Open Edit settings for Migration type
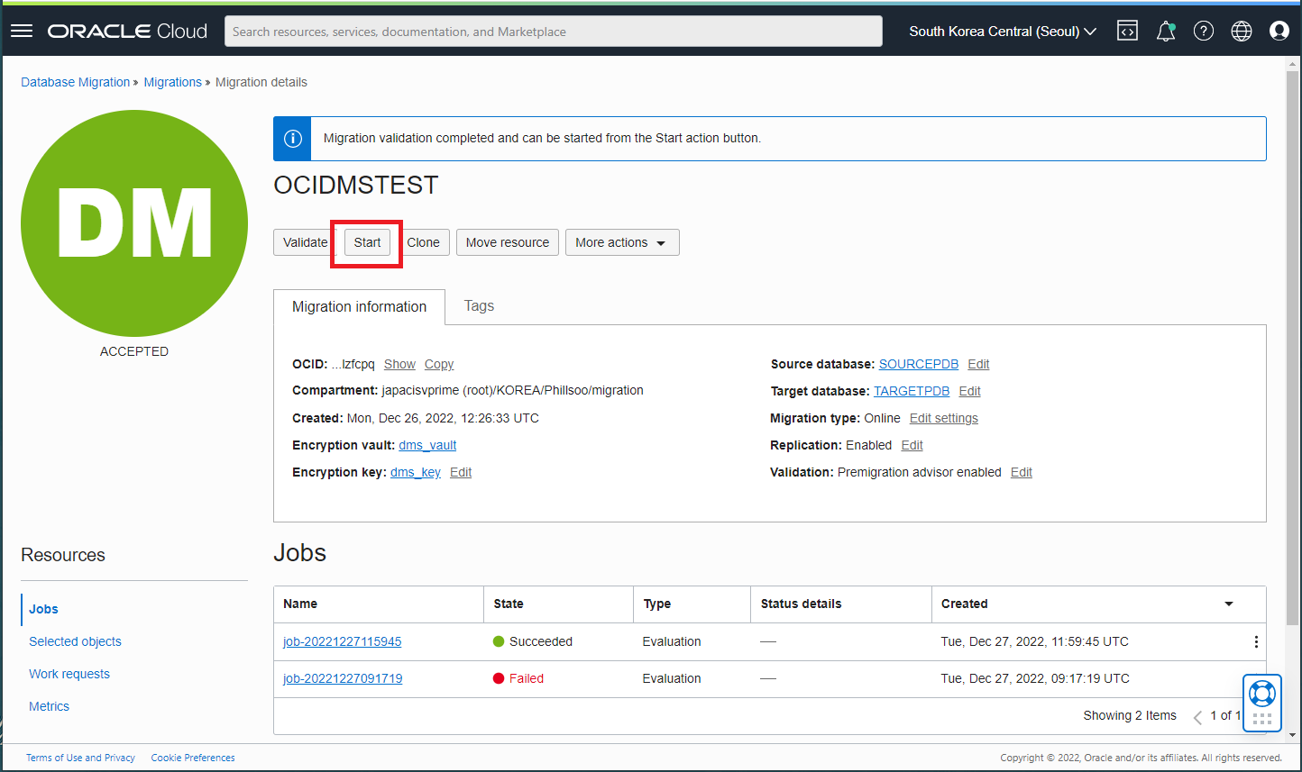Screen dimensions: 1302x772 pos(943,418)
